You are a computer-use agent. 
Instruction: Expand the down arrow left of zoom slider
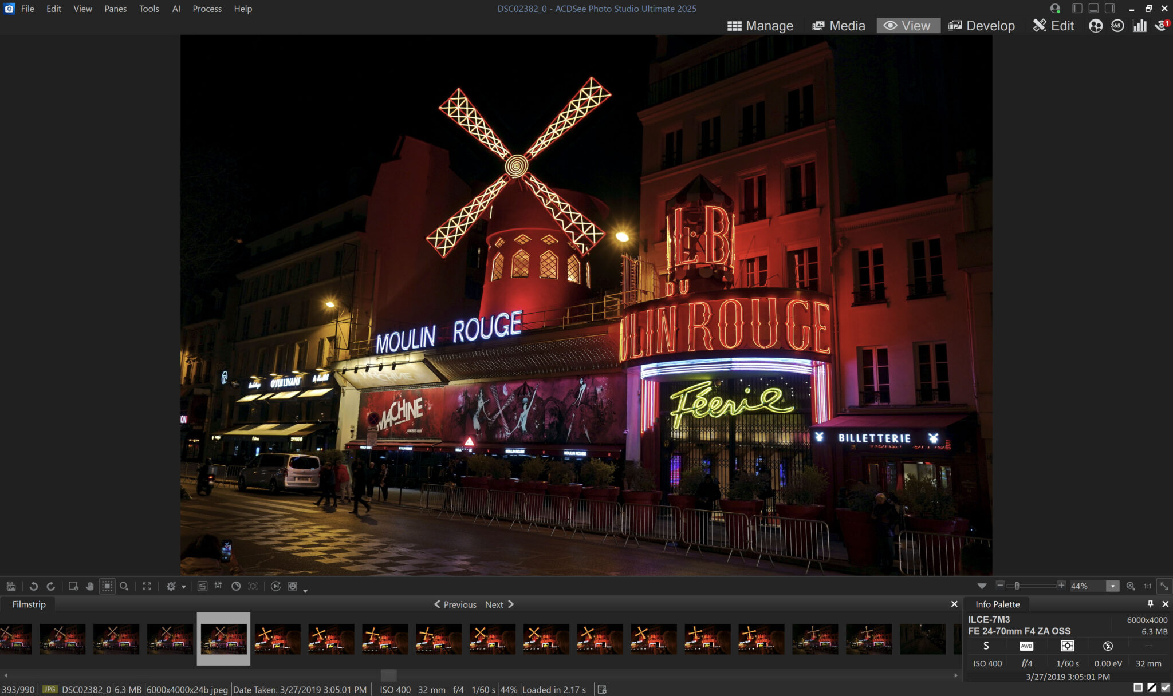pos(982,586)
